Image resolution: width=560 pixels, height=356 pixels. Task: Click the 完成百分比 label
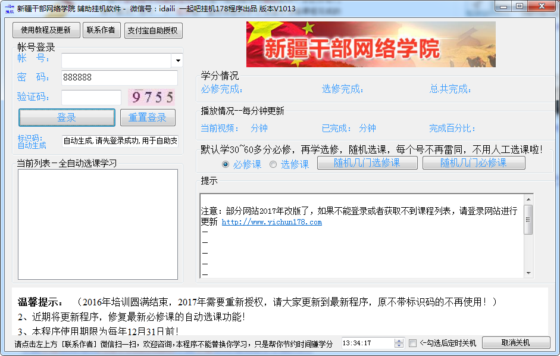452,129
